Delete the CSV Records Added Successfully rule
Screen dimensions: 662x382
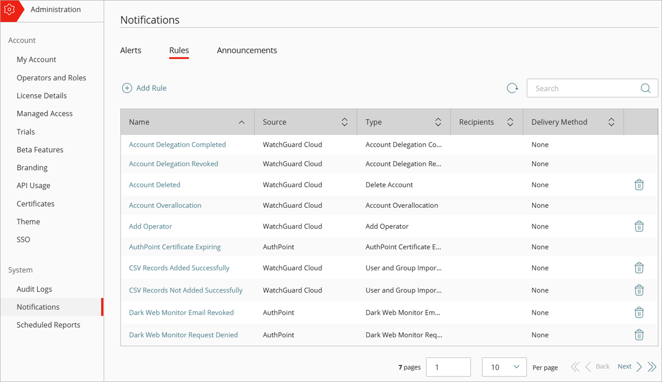pos(639,268)
